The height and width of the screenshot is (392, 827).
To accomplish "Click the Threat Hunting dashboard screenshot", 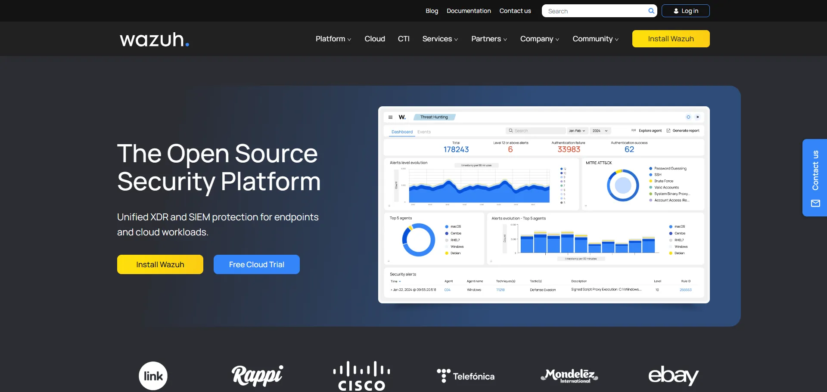I will tap(544, 205).
